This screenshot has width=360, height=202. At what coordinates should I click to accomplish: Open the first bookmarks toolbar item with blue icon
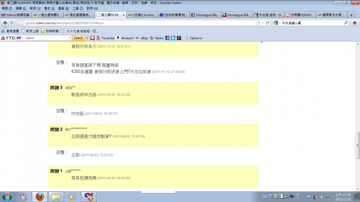tap(10, 31)
